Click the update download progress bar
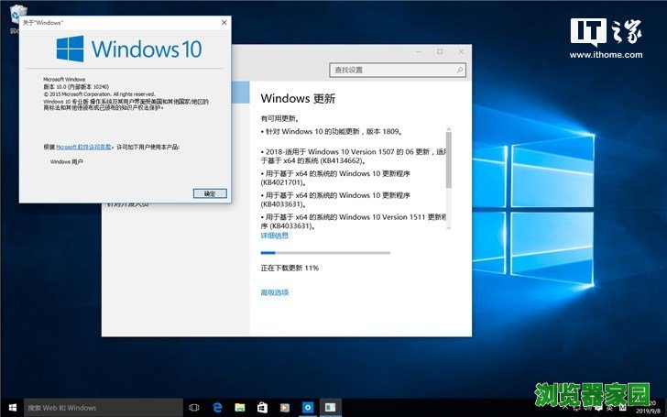 [325, 252]
